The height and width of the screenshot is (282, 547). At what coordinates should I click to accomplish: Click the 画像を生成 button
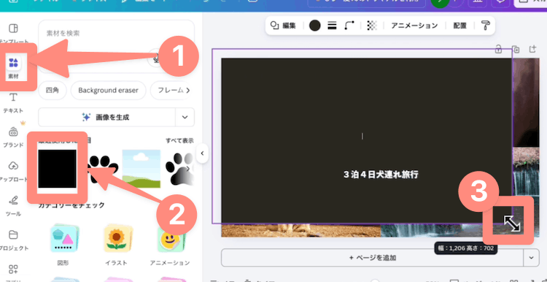tap(106, 117)
